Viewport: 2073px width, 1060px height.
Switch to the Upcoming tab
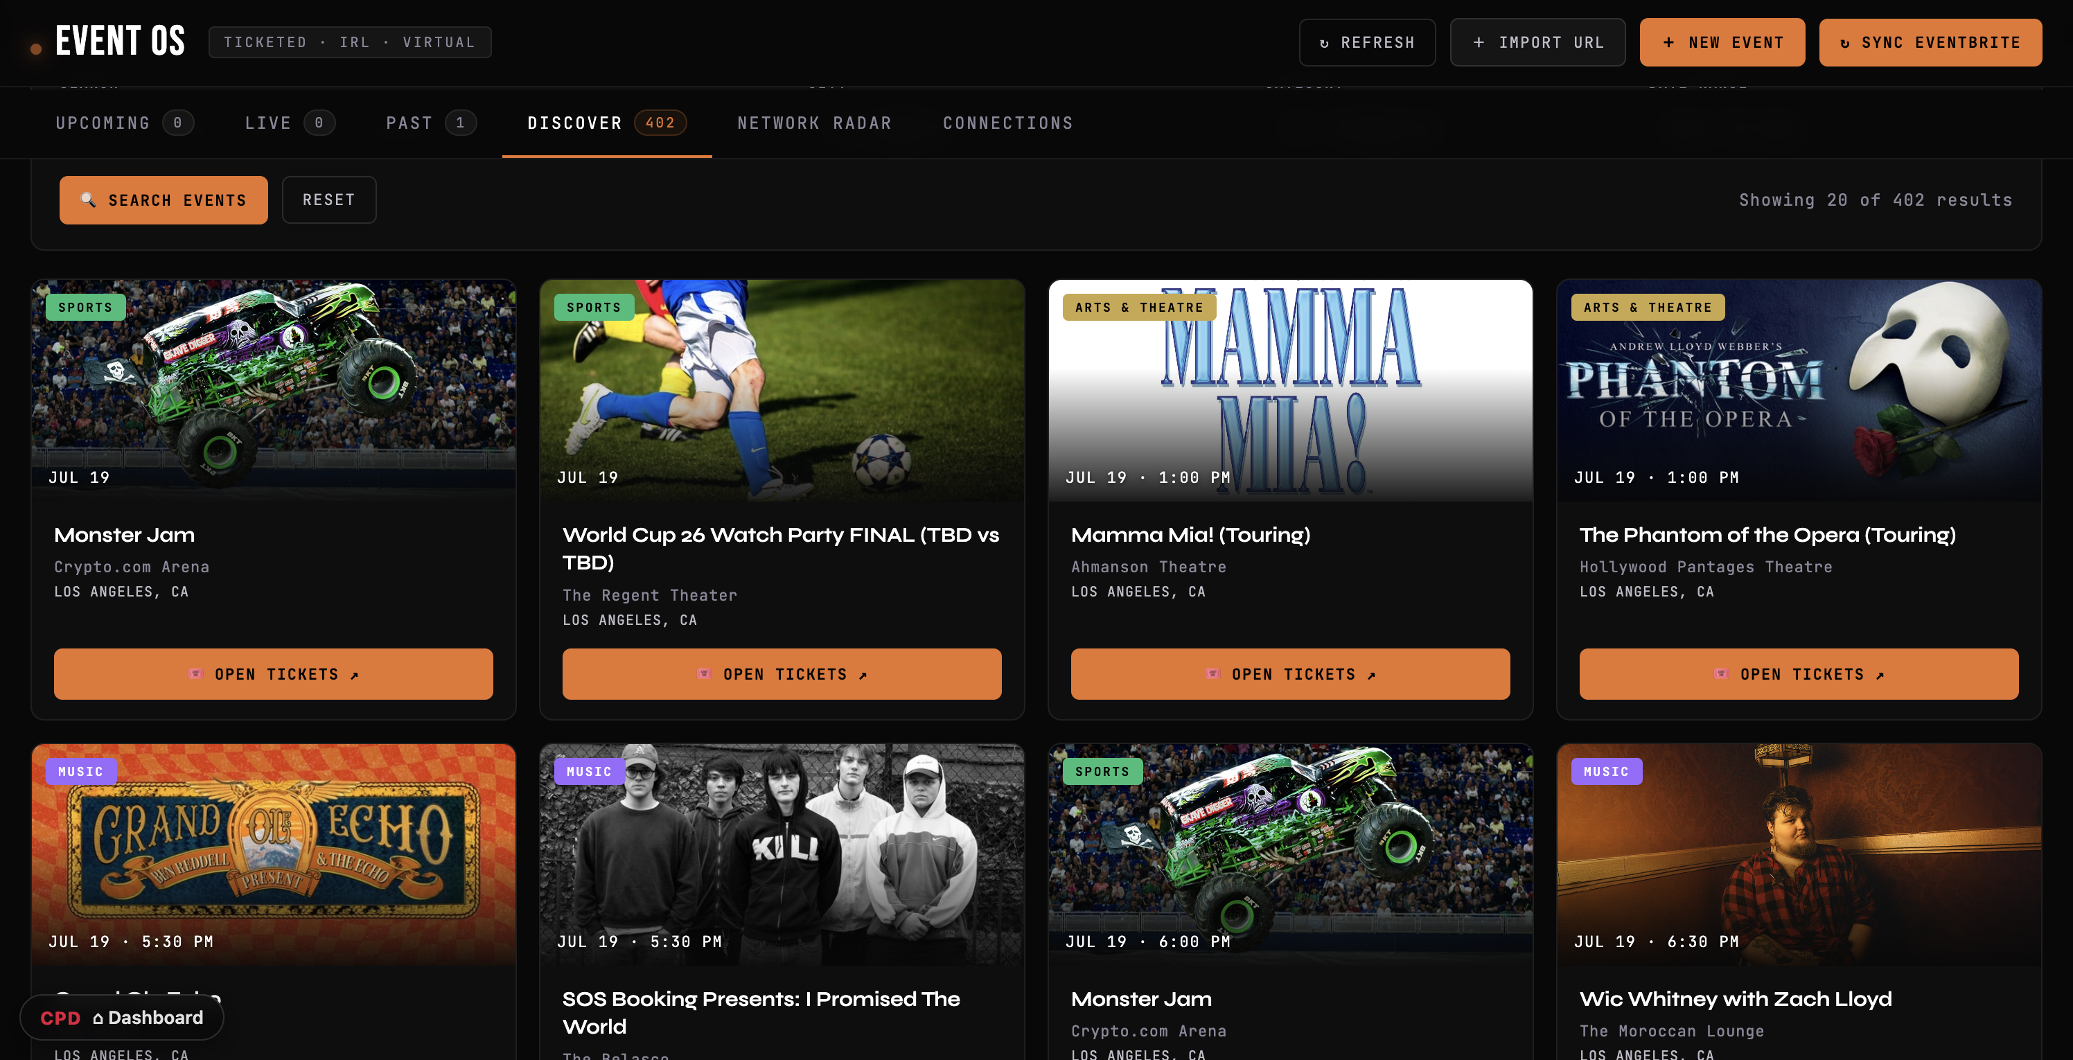(124, 123)
